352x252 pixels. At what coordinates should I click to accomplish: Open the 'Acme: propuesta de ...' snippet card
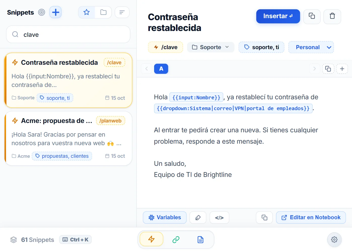click(68, 138)
